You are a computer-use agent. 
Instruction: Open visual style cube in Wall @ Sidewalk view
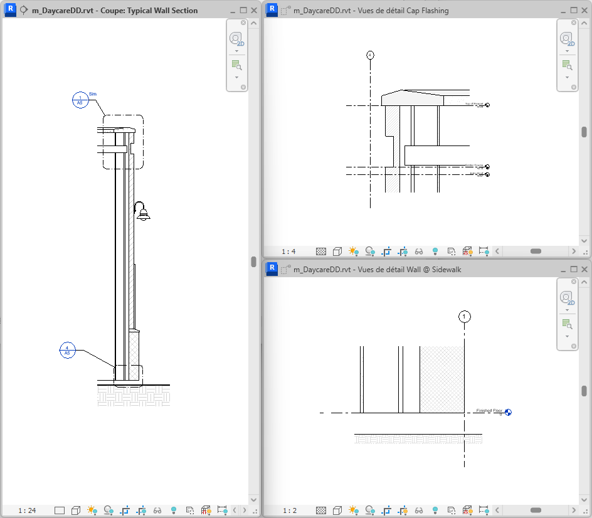pyautogui.click(x=337, y=510)
